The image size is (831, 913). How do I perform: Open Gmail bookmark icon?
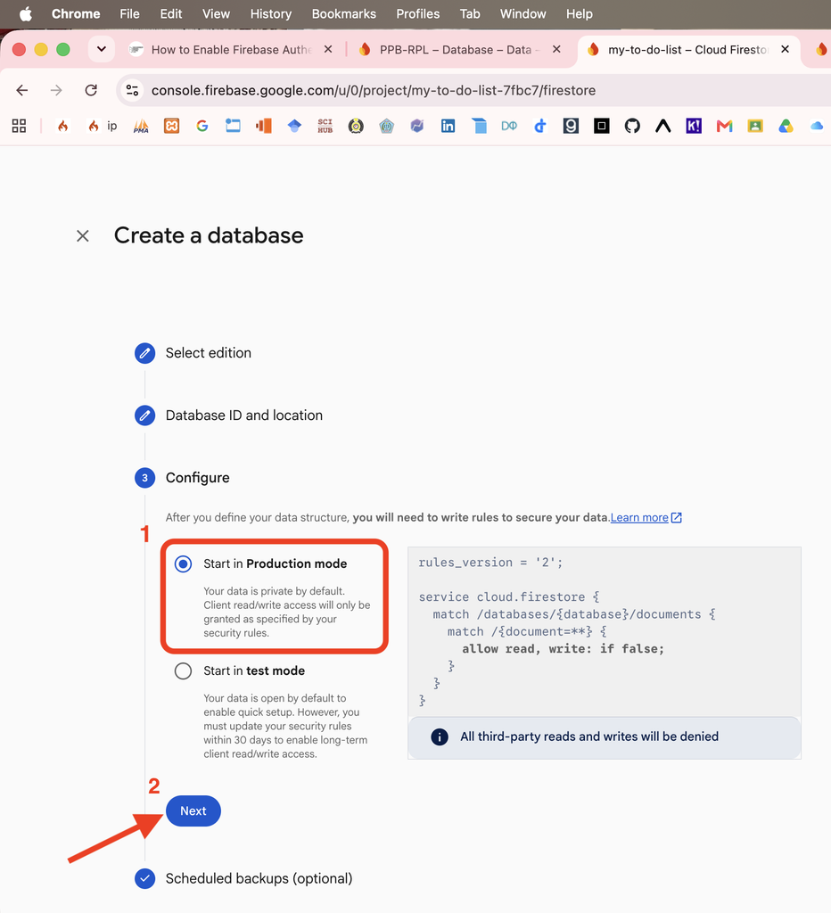[724, 126]
